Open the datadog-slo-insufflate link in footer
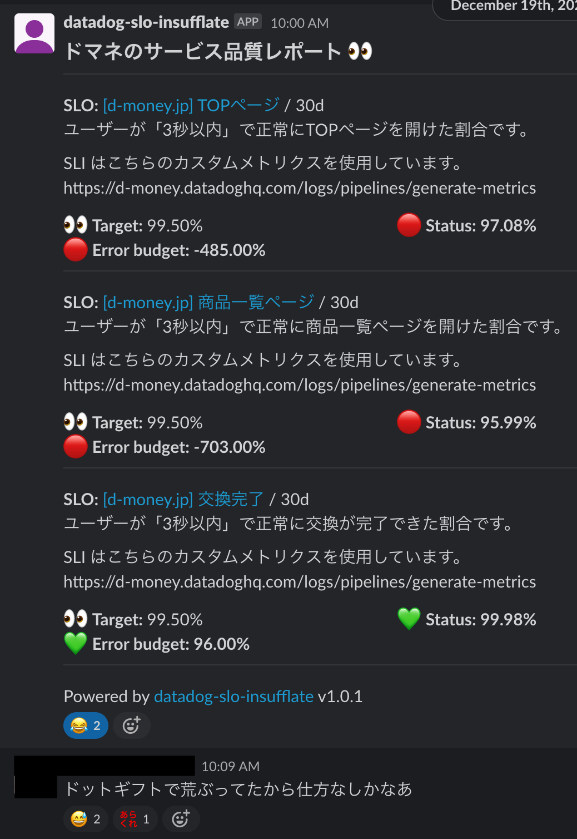 pos(233,696)
